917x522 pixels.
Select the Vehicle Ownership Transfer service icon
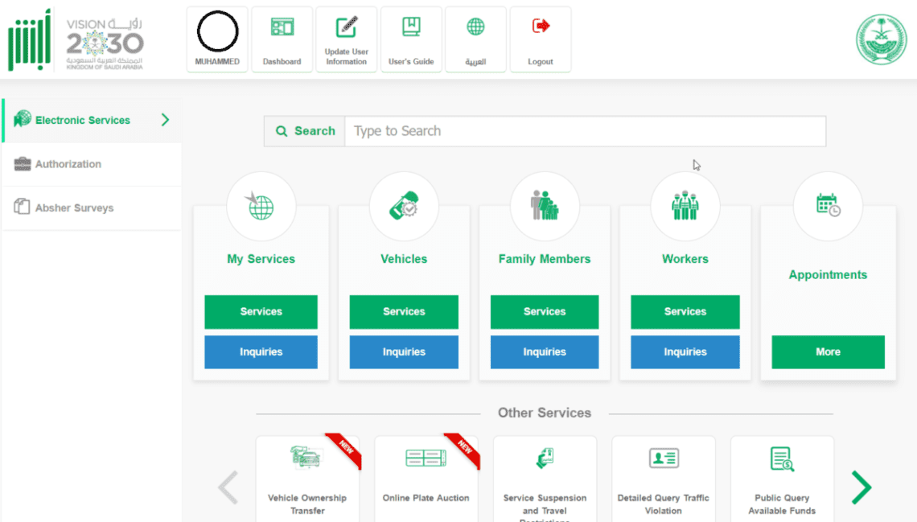(x=308, y=457)
